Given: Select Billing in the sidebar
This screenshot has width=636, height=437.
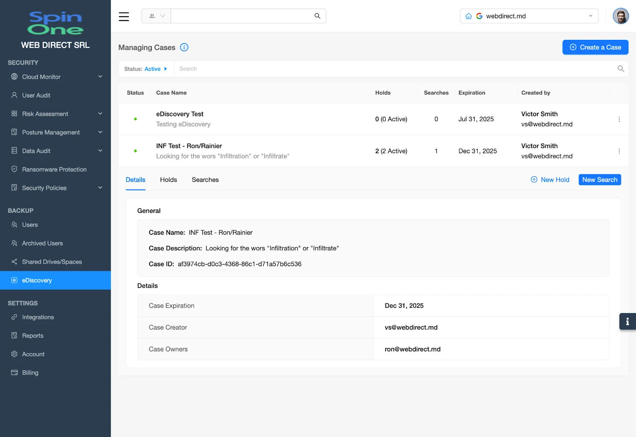Looking at the screenshot, I should (x=29, y=373).
